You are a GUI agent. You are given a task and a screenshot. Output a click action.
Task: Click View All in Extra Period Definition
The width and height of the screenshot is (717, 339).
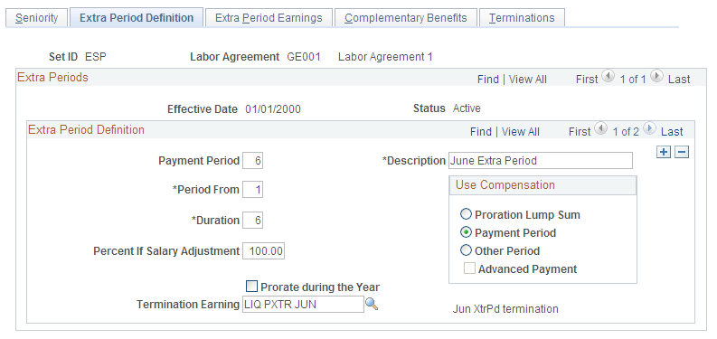click(x=521, y=132)
